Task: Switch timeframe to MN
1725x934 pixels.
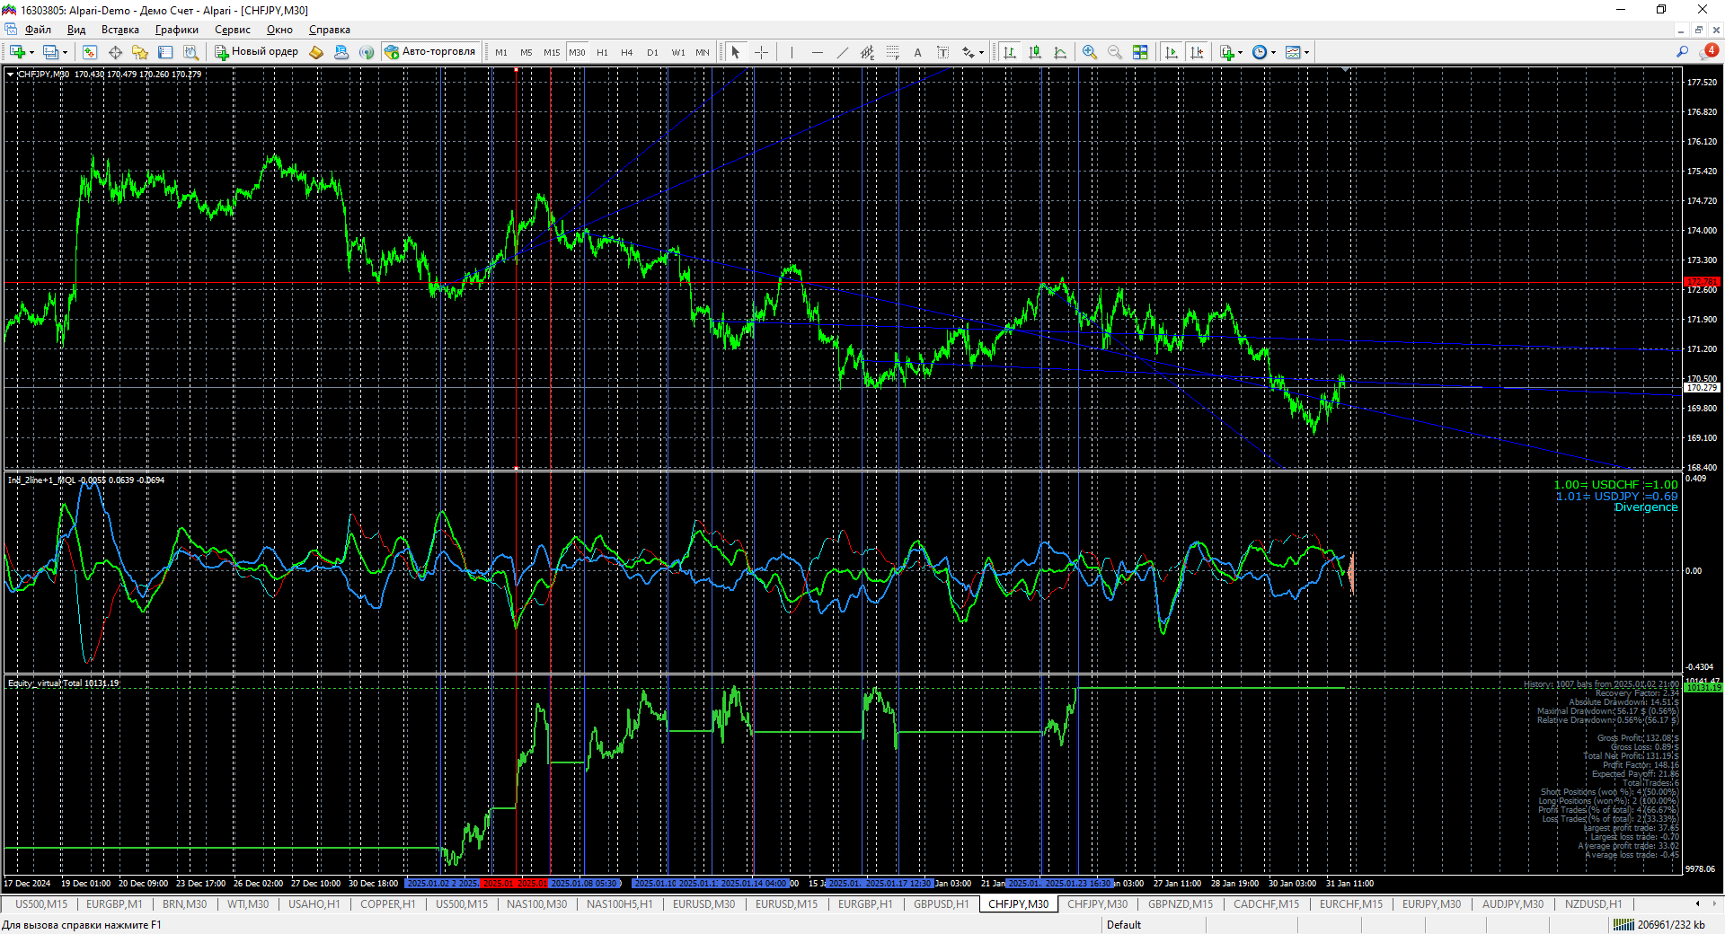Action: pyautogui.click(x=703, y=52)
